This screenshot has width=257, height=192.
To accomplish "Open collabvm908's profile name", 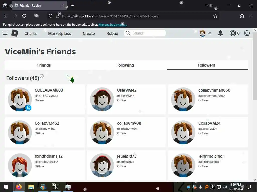I will coord(129,123).
